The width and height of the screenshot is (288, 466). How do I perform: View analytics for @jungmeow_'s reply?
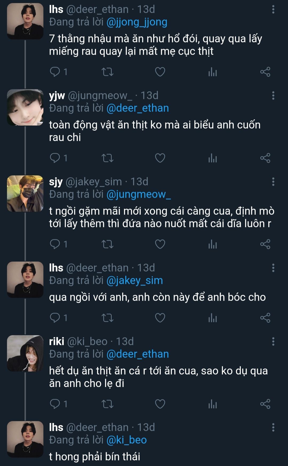(x=213, y=158)
